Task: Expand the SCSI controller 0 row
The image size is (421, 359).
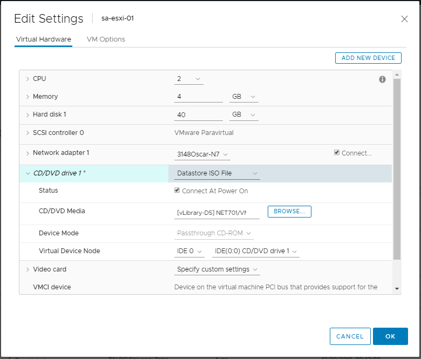Action: (28, 133)
